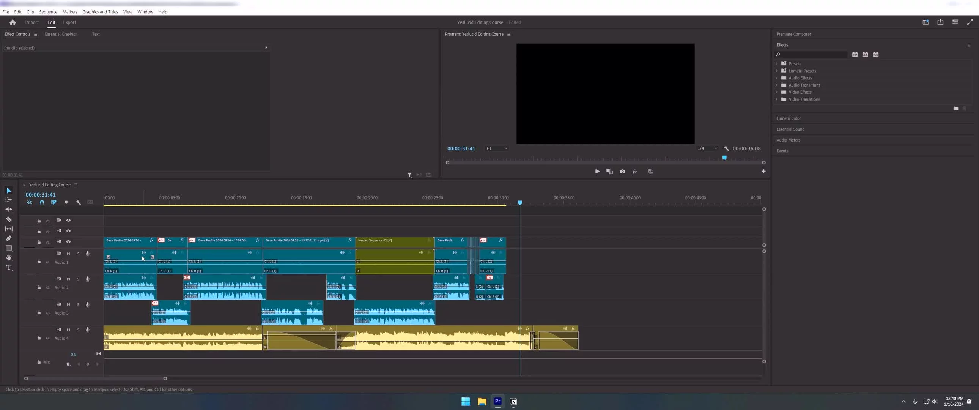The image size is (979, 410).
Task: Switch to the Text panel tab
Action: click(96, 34)
